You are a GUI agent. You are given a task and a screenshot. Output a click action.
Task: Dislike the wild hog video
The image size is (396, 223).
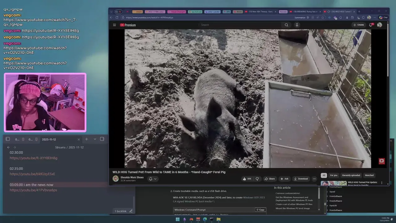click(x=257, y=179)
